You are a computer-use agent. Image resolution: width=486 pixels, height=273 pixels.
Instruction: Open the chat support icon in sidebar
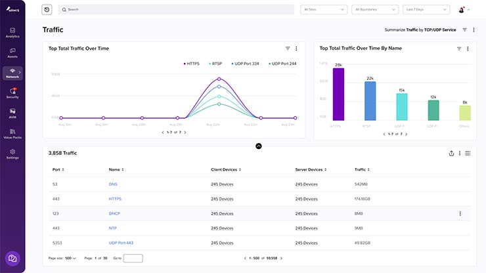pos(12,259)
